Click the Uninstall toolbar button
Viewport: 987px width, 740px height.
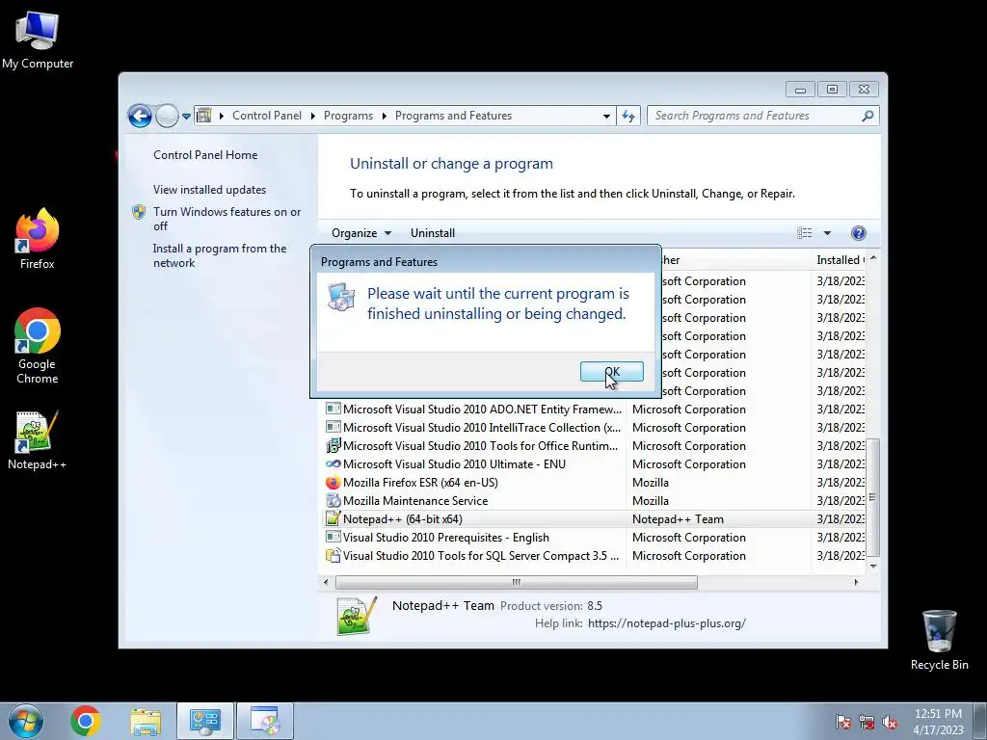point(433,233)
